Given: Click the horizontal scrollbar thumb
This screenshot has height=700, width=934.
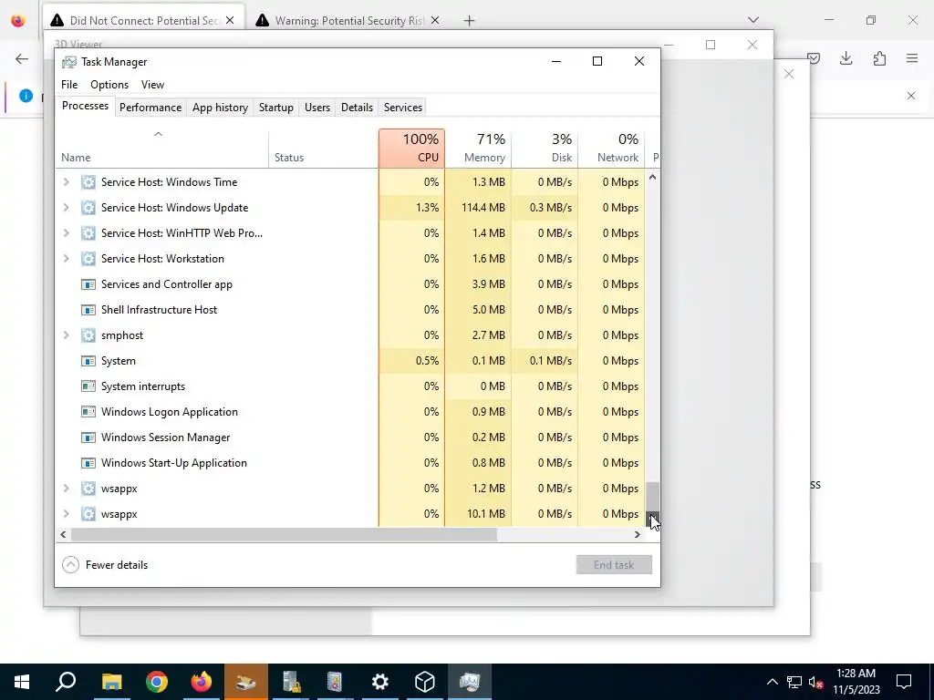Looking at the screenshot, I should 284,534.
